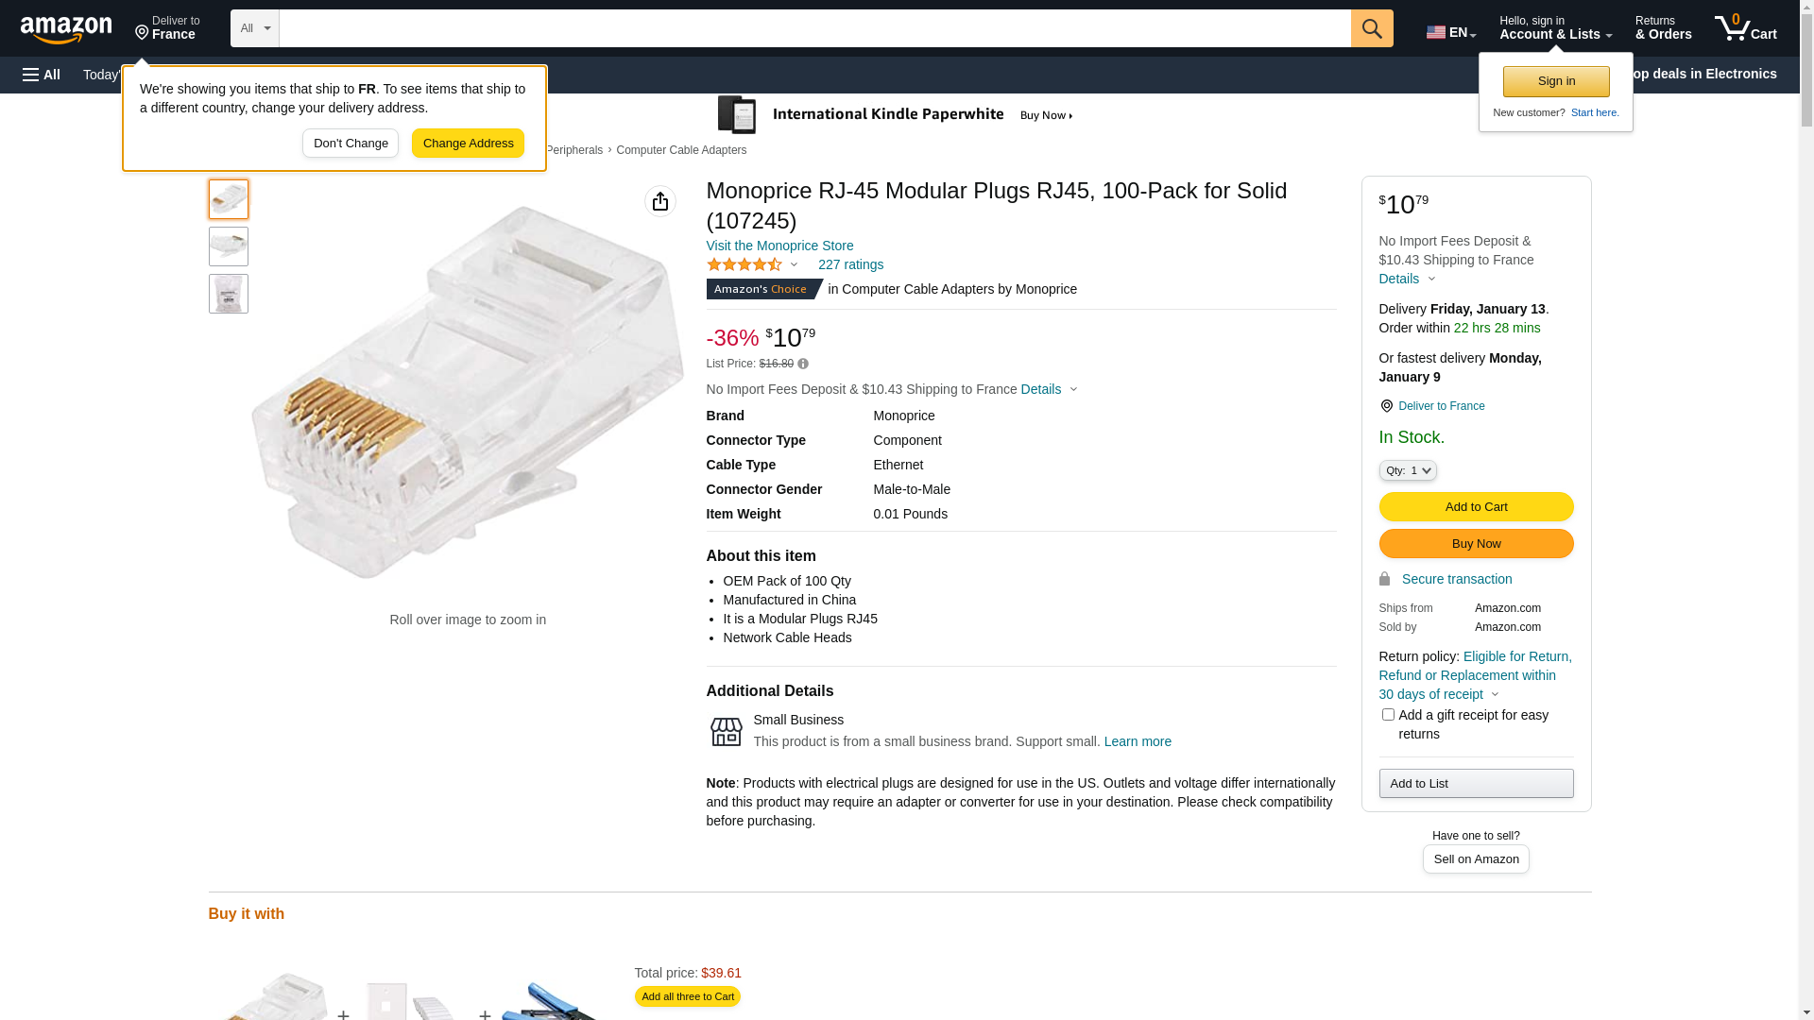Open the All hamburger menu
The height and width of the screenshot is (1020, 1814).
42,75
